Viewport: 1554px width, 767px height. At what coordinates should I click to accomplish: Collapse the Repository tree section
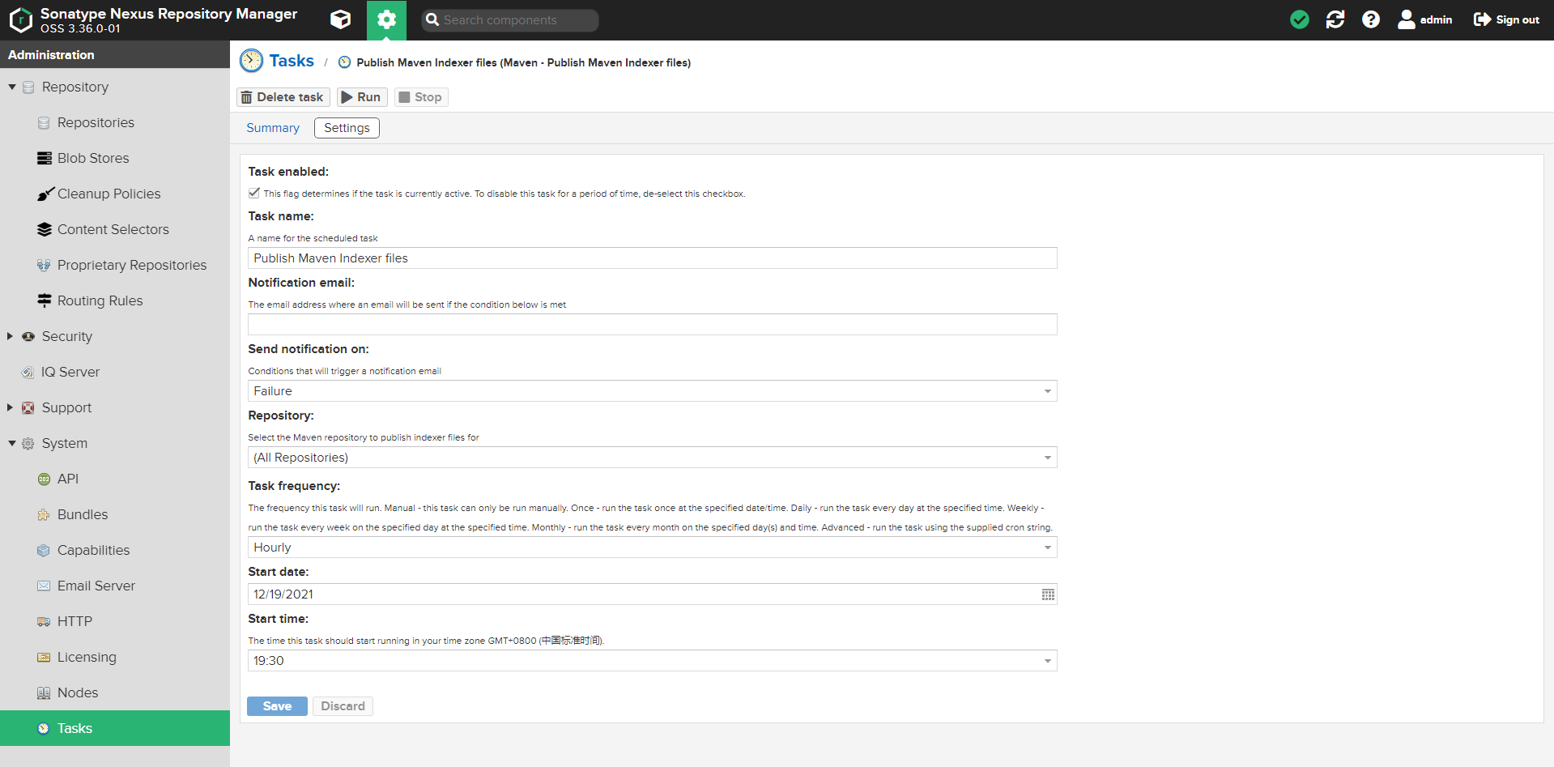(12, 87)
